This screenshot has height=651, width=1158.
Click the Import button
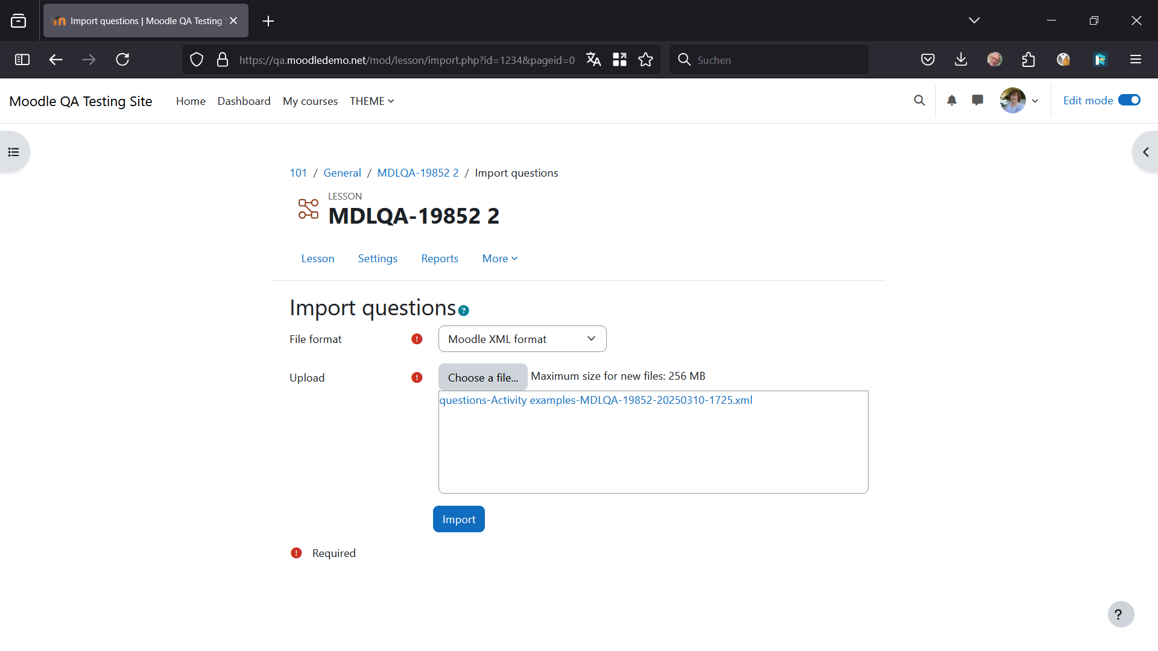(459, 519)
